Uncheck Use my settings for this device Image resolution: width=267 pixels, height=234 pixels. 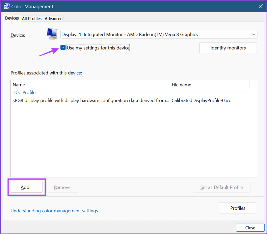coord(63,48)
